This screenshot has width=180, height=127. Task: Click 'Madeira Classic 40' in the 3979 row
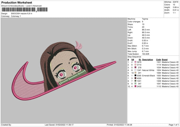[x=170, y=62]
